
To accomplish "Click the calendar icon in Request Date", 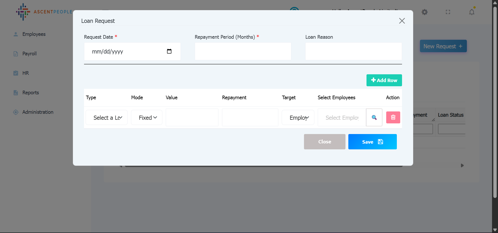I will [169, 51].
